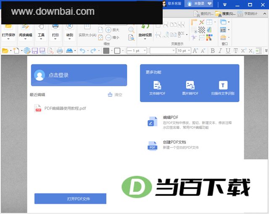Open recent file PDF编辑器使用教程.pdf
Viewport: 269px width, 214px height.
(60, 108)
